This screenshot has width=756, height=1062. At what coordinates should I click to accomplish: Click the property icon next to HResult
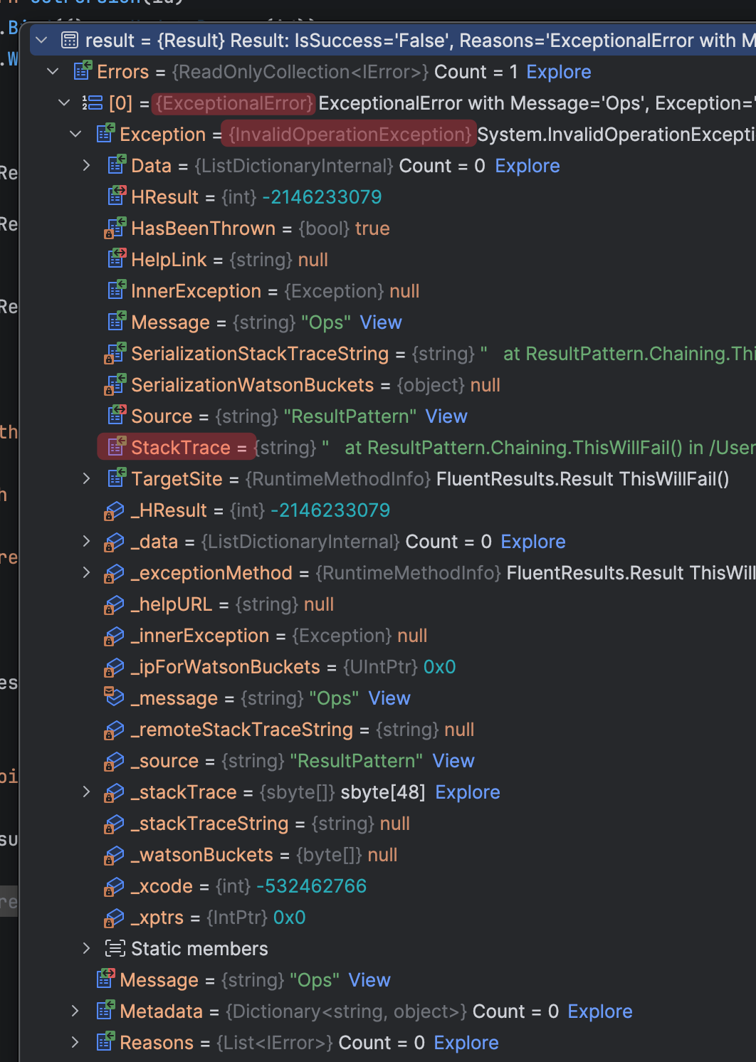click(x=116, y=197)
